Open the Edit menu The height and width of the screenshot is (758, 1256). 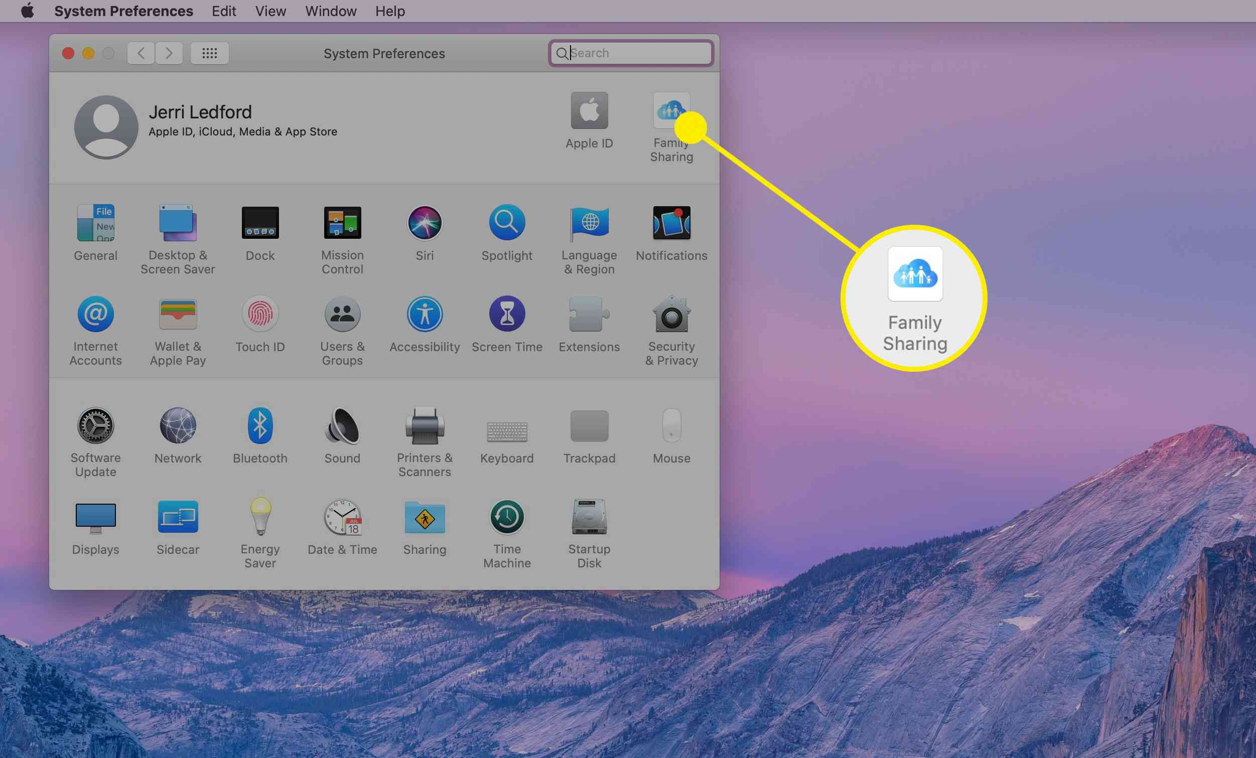(x=224, y=11)
